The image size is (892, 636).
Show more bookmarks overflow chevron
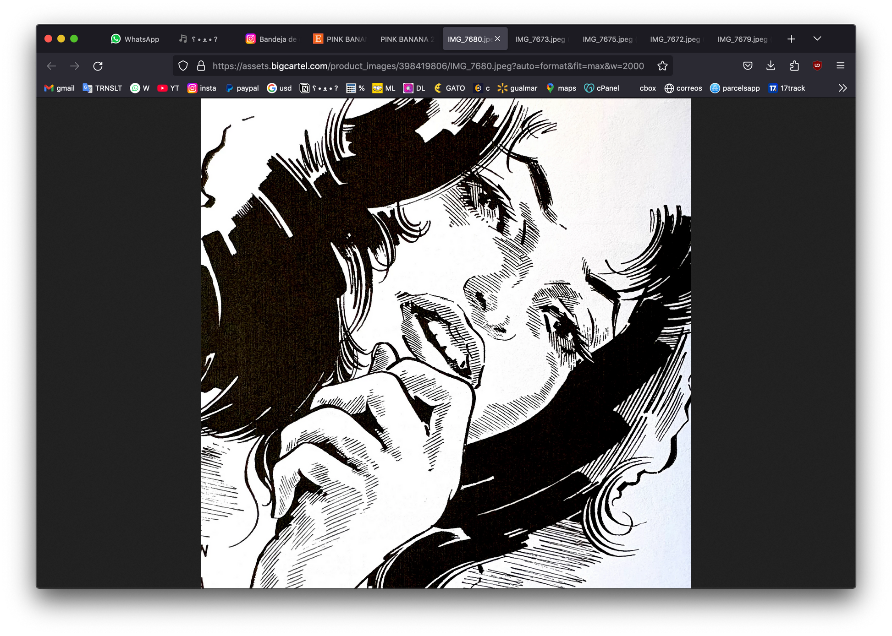tap(842, 88)
